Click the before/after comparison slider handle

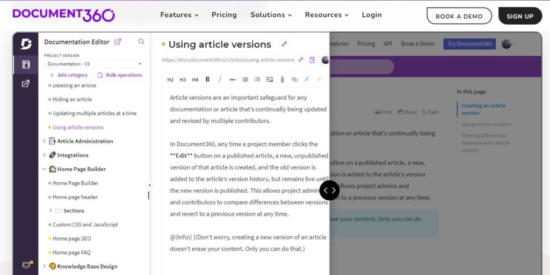point(329,190)
